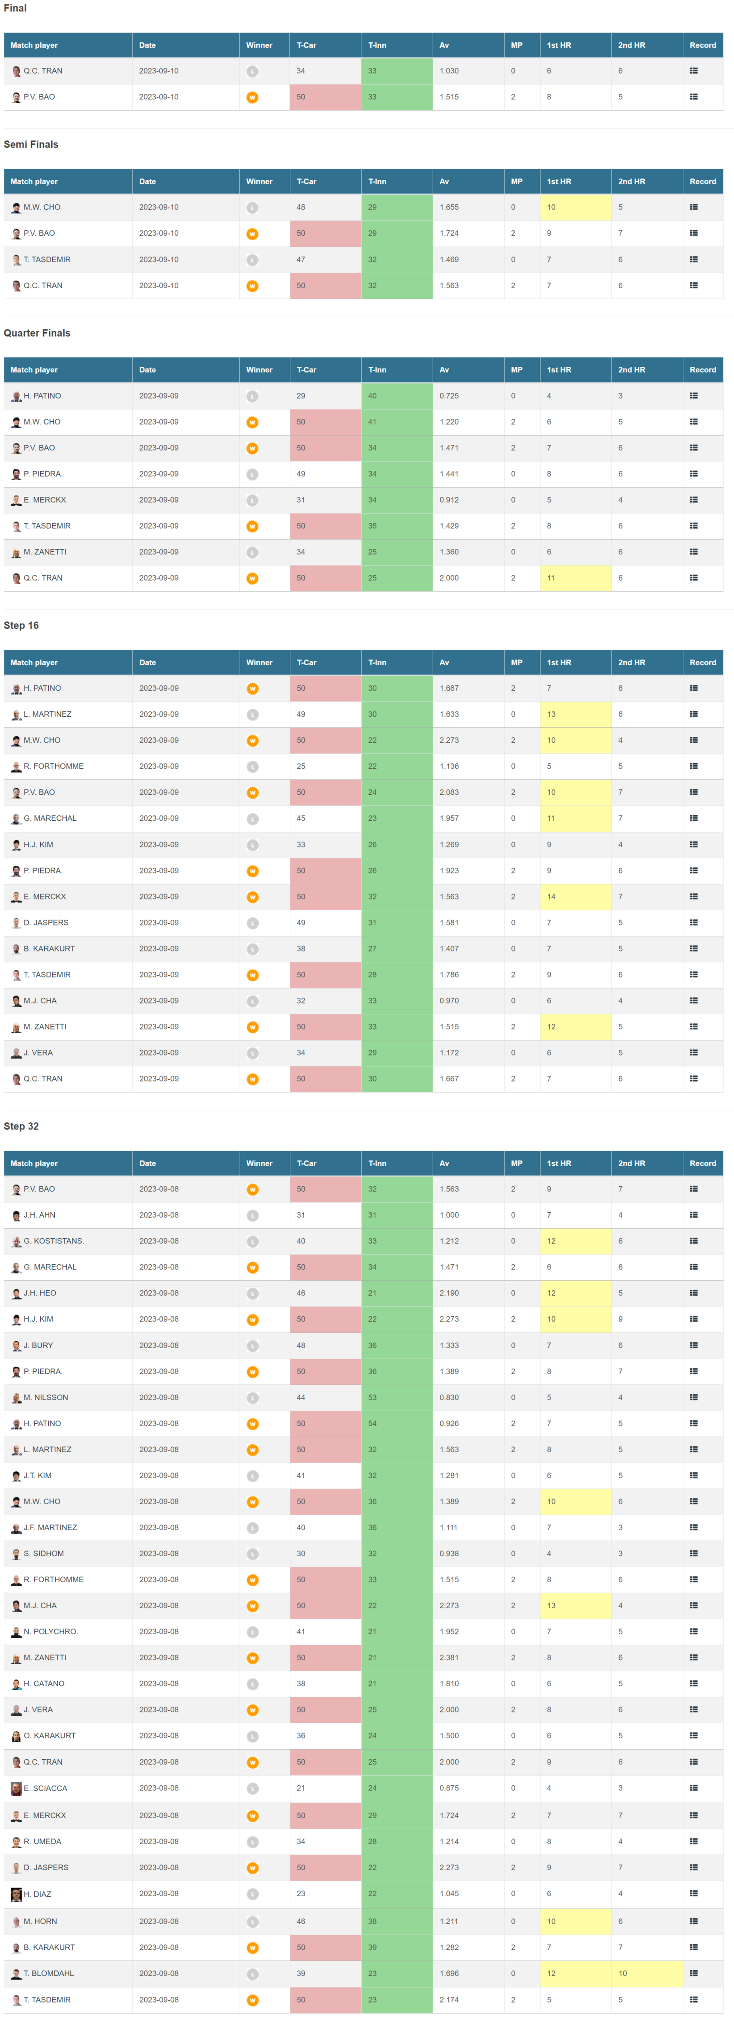
Task: Open player H. CATANO in Step 32
Action: 44,1684
